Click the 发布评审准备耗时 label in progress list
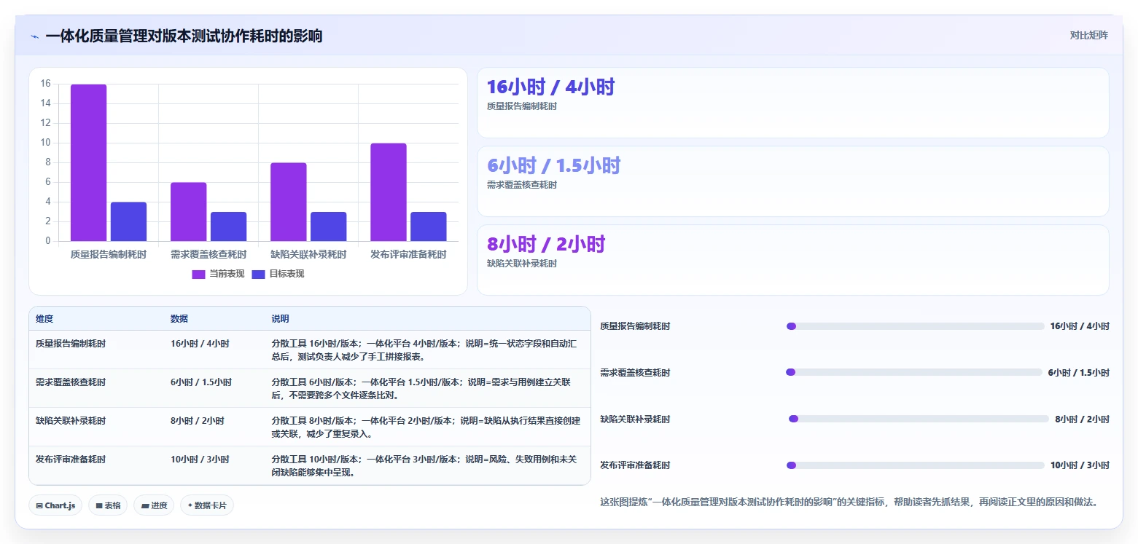The height and width of the screenshot is (544, 1138). pyautogui.click(x=635, y=465)
